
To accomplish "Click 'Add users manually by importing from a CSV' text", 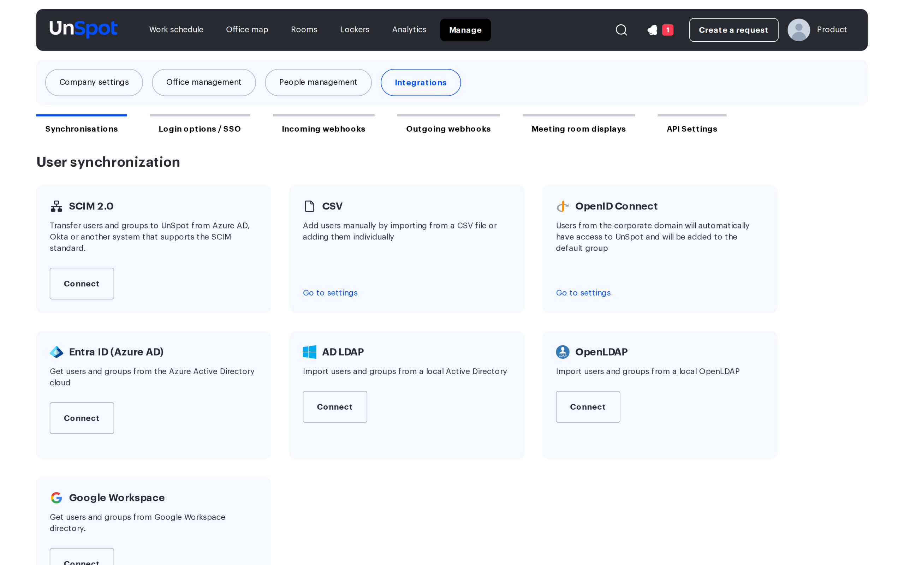I will click(x=400, y=231).
